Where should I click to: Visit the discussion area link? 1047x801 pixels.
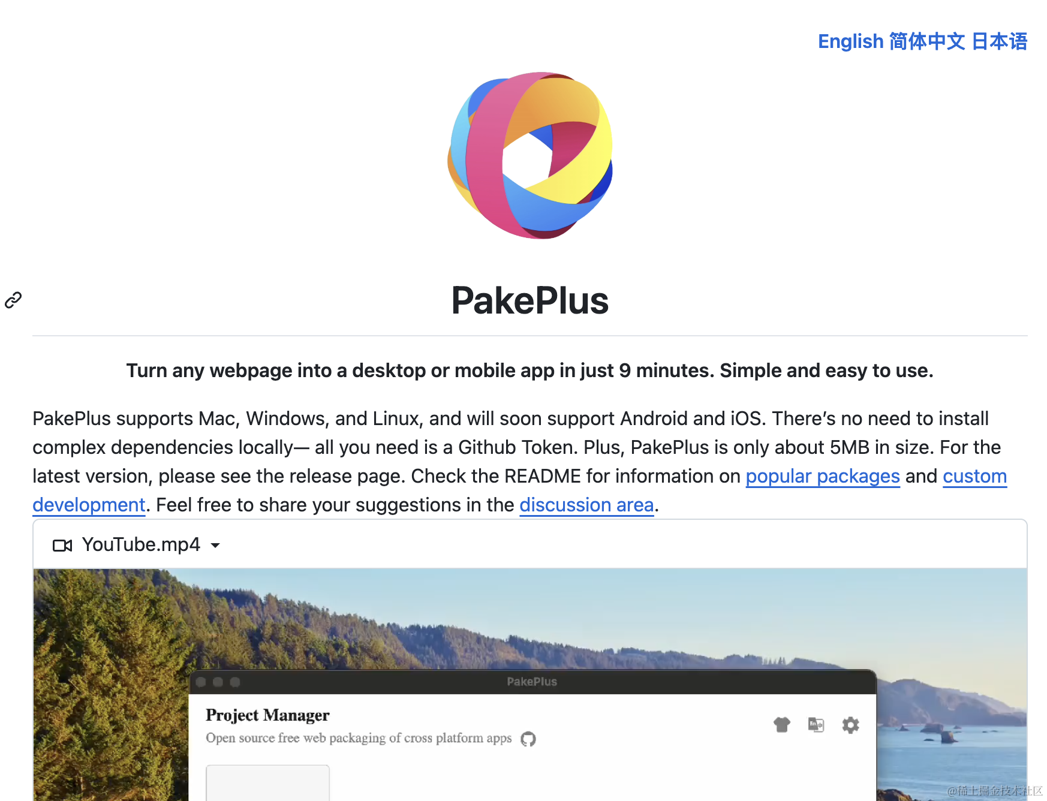click(x=586, y=504)
